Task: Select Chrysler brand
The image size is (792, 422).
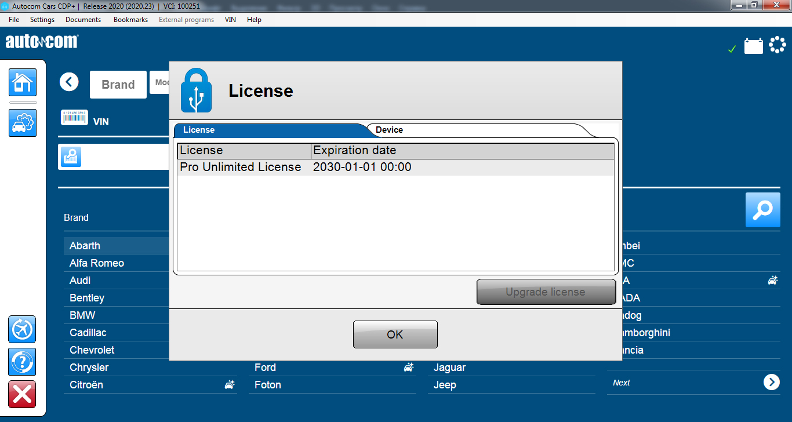Action: point(89,368)
